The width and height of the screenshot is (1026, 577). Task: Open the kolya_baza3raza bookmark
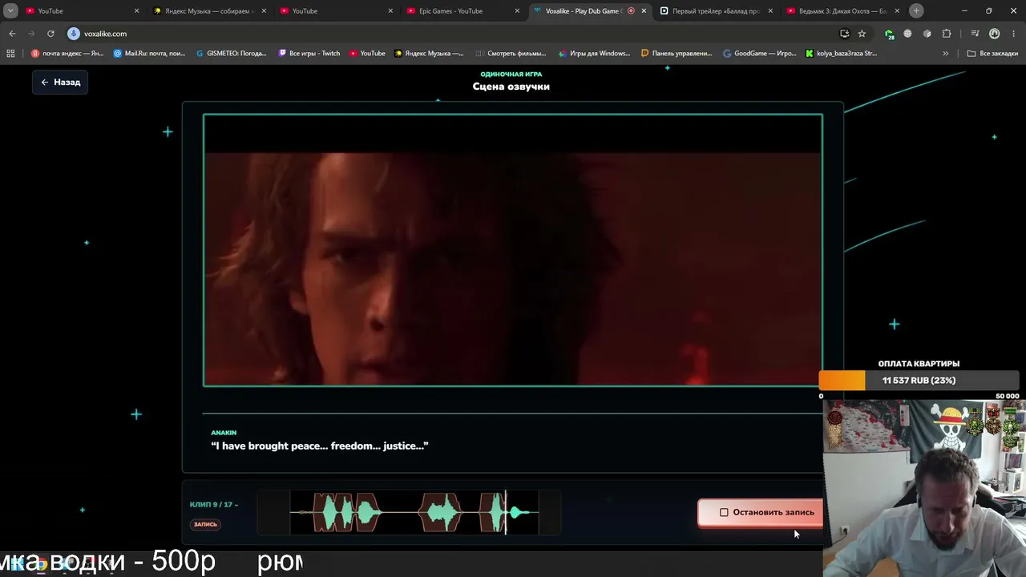click(842, 54)
